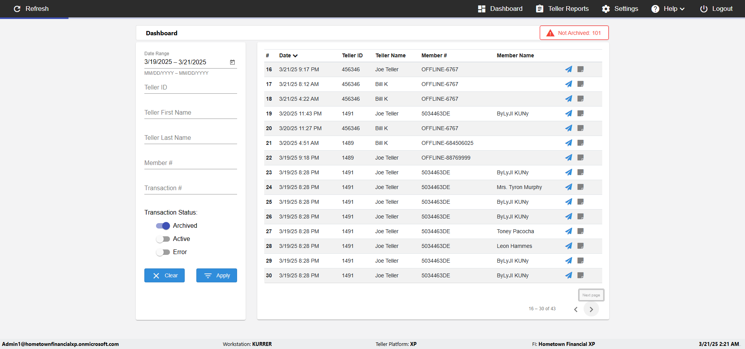This screenshot has height=349, width=745.
Task: Expand the Help dropdown menu
Action: (668, 9)
